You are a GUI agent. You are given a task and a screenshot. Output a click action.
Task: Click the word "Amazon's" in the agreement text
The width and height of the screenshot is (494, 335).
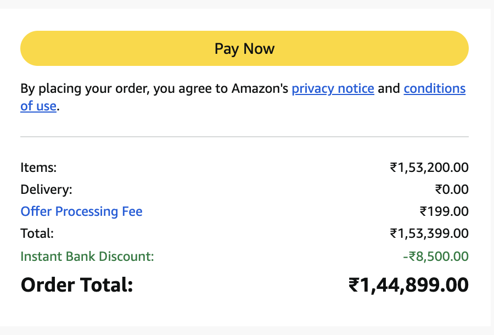[x=260, y=88]
